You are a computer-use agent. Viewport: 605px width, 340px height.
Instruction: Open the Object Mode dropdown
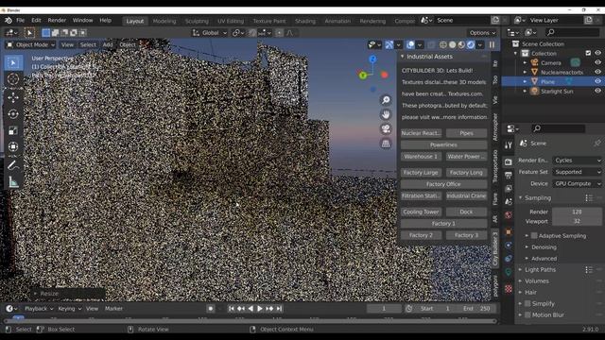point(31,44)
